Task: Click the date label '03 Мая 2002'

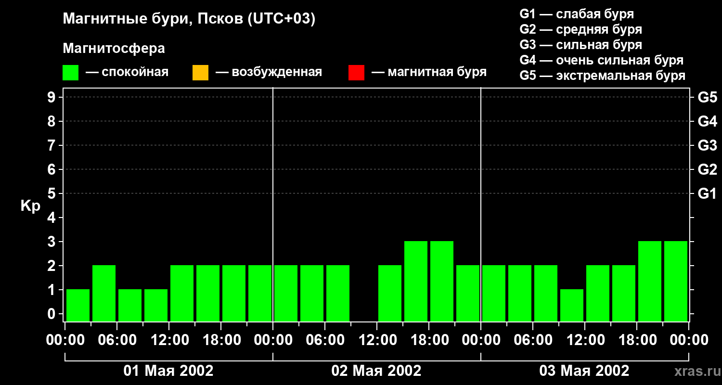Action: [584, 371]
